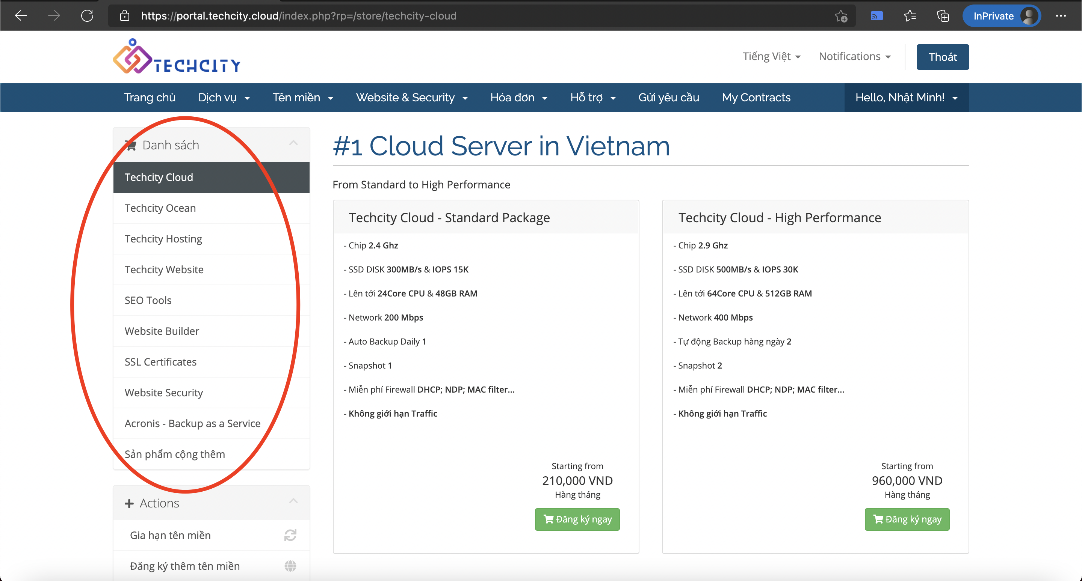This screenshot has height=581, width=1082.
Task: Click the Gia hạn tên miền refresh icon
Action: tap(290, 535)
